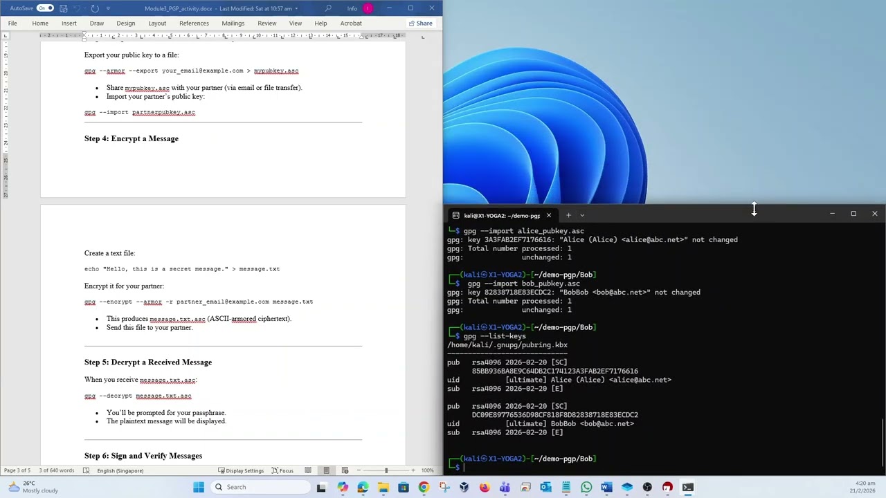Image resolution: width=886 pixels, height=498 pixels.
Task: Click the proofing check icon in status bar
Action: (x=86, y=470)
